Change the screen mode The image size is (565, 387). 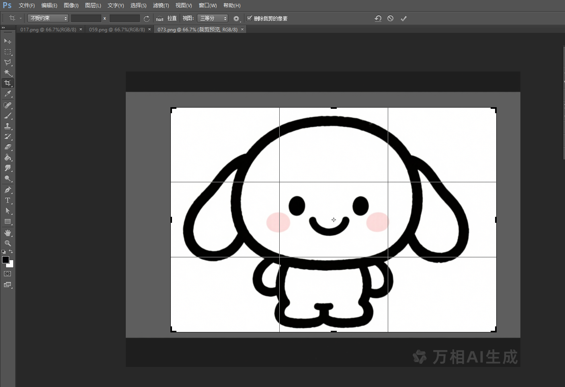pos(8,285)
